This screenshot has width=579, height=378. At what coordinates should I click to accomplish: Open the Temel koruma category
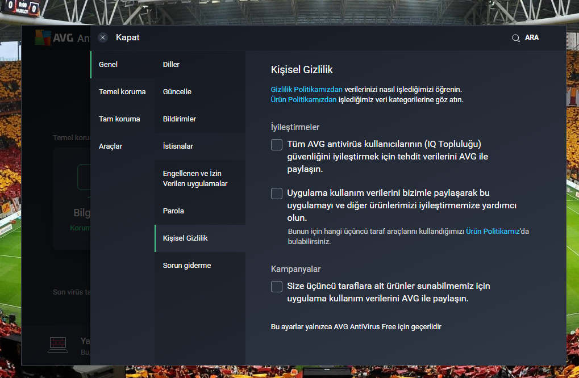pos(122,92)
